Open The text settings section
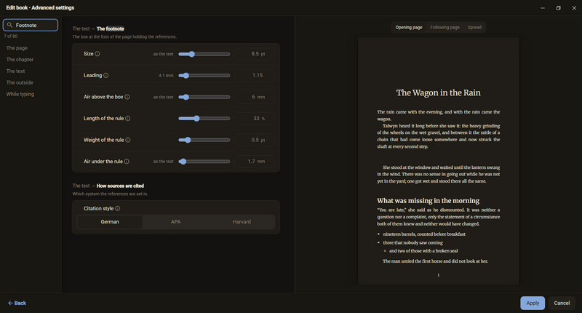This screenshot has height=313, width=582. coord(15,71)
